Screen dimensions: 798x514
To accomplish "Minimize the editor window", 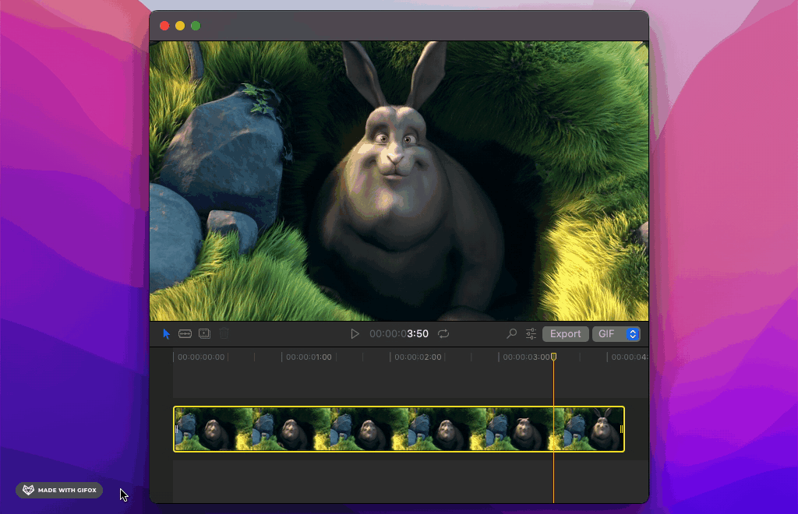I will pos(180,26).
